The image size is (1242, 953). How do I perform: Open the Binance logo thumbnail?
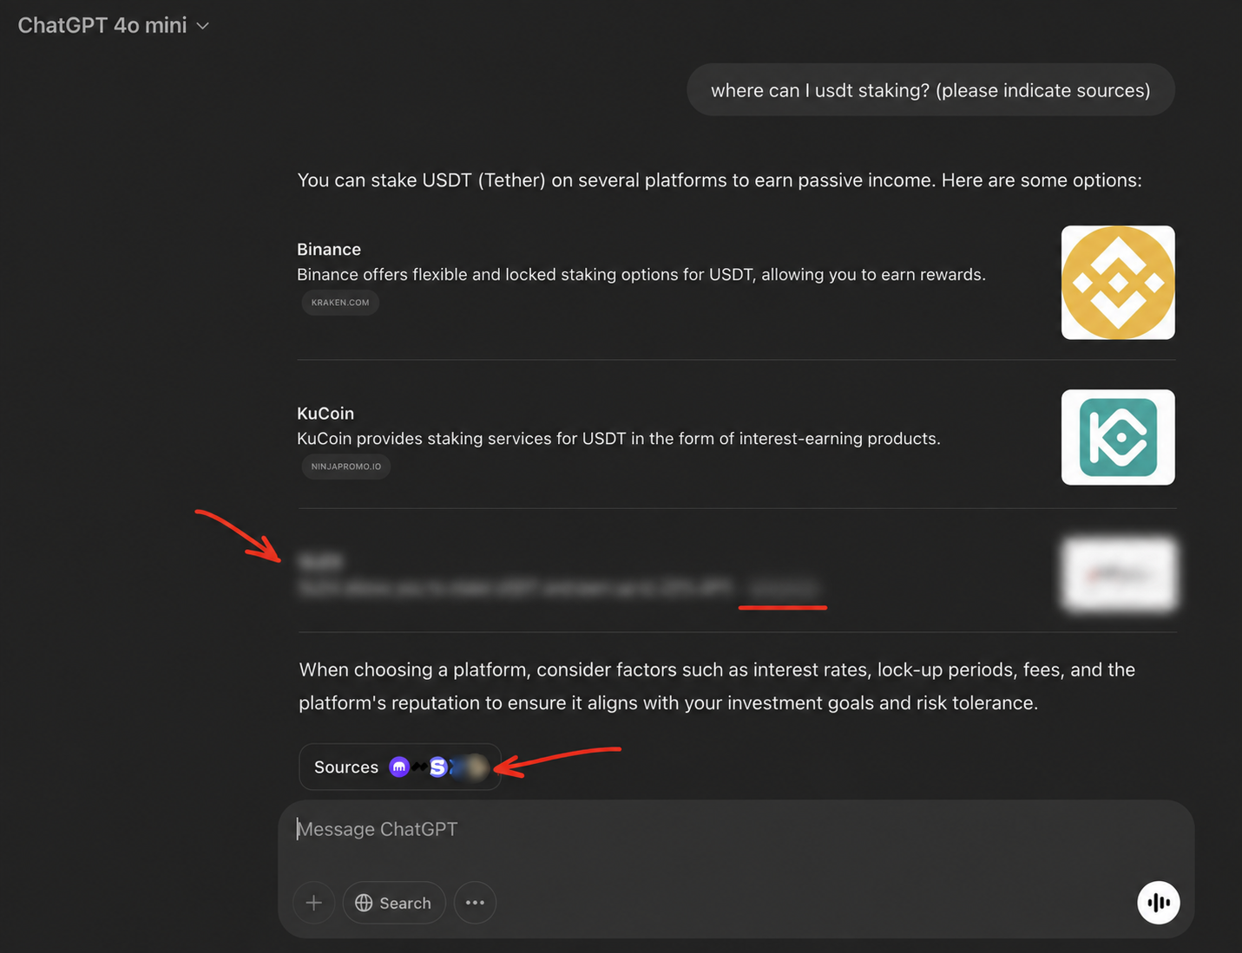1118,283
